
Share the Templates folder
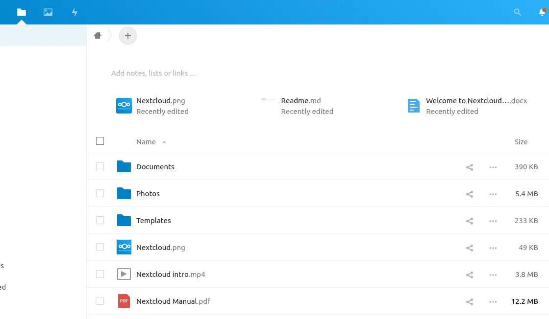click(470, 221)
